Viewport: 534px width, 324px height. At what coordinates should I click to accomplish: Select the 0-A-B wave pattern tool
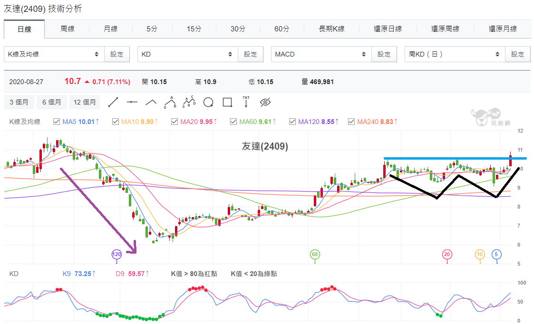pyautogui.click(x=170, y=102)
